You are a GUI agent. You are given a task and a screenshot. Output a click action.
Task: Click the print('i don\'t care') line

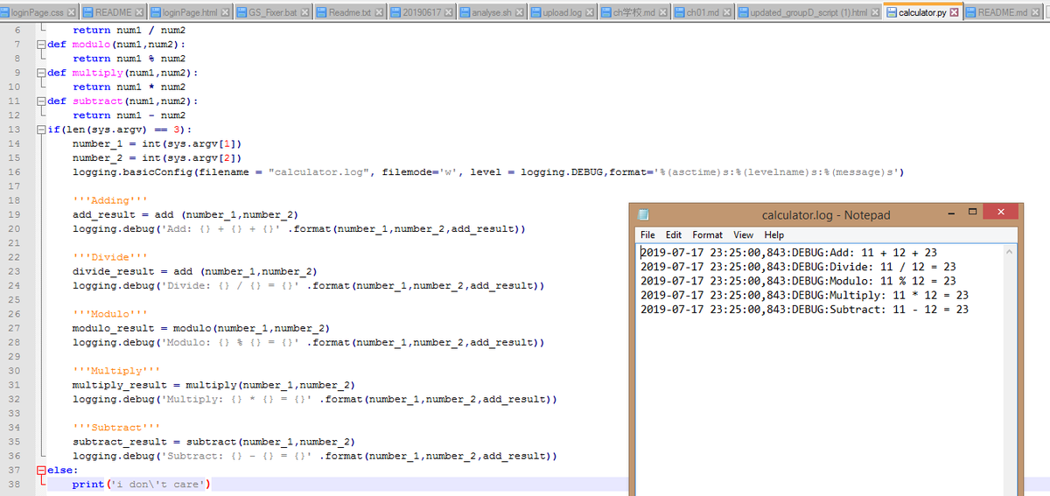pyautogui.click(x=142, y=484)
